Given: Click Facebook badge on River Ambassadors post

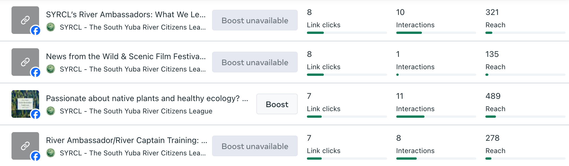Looking at the screenshot, I should 36,30.
